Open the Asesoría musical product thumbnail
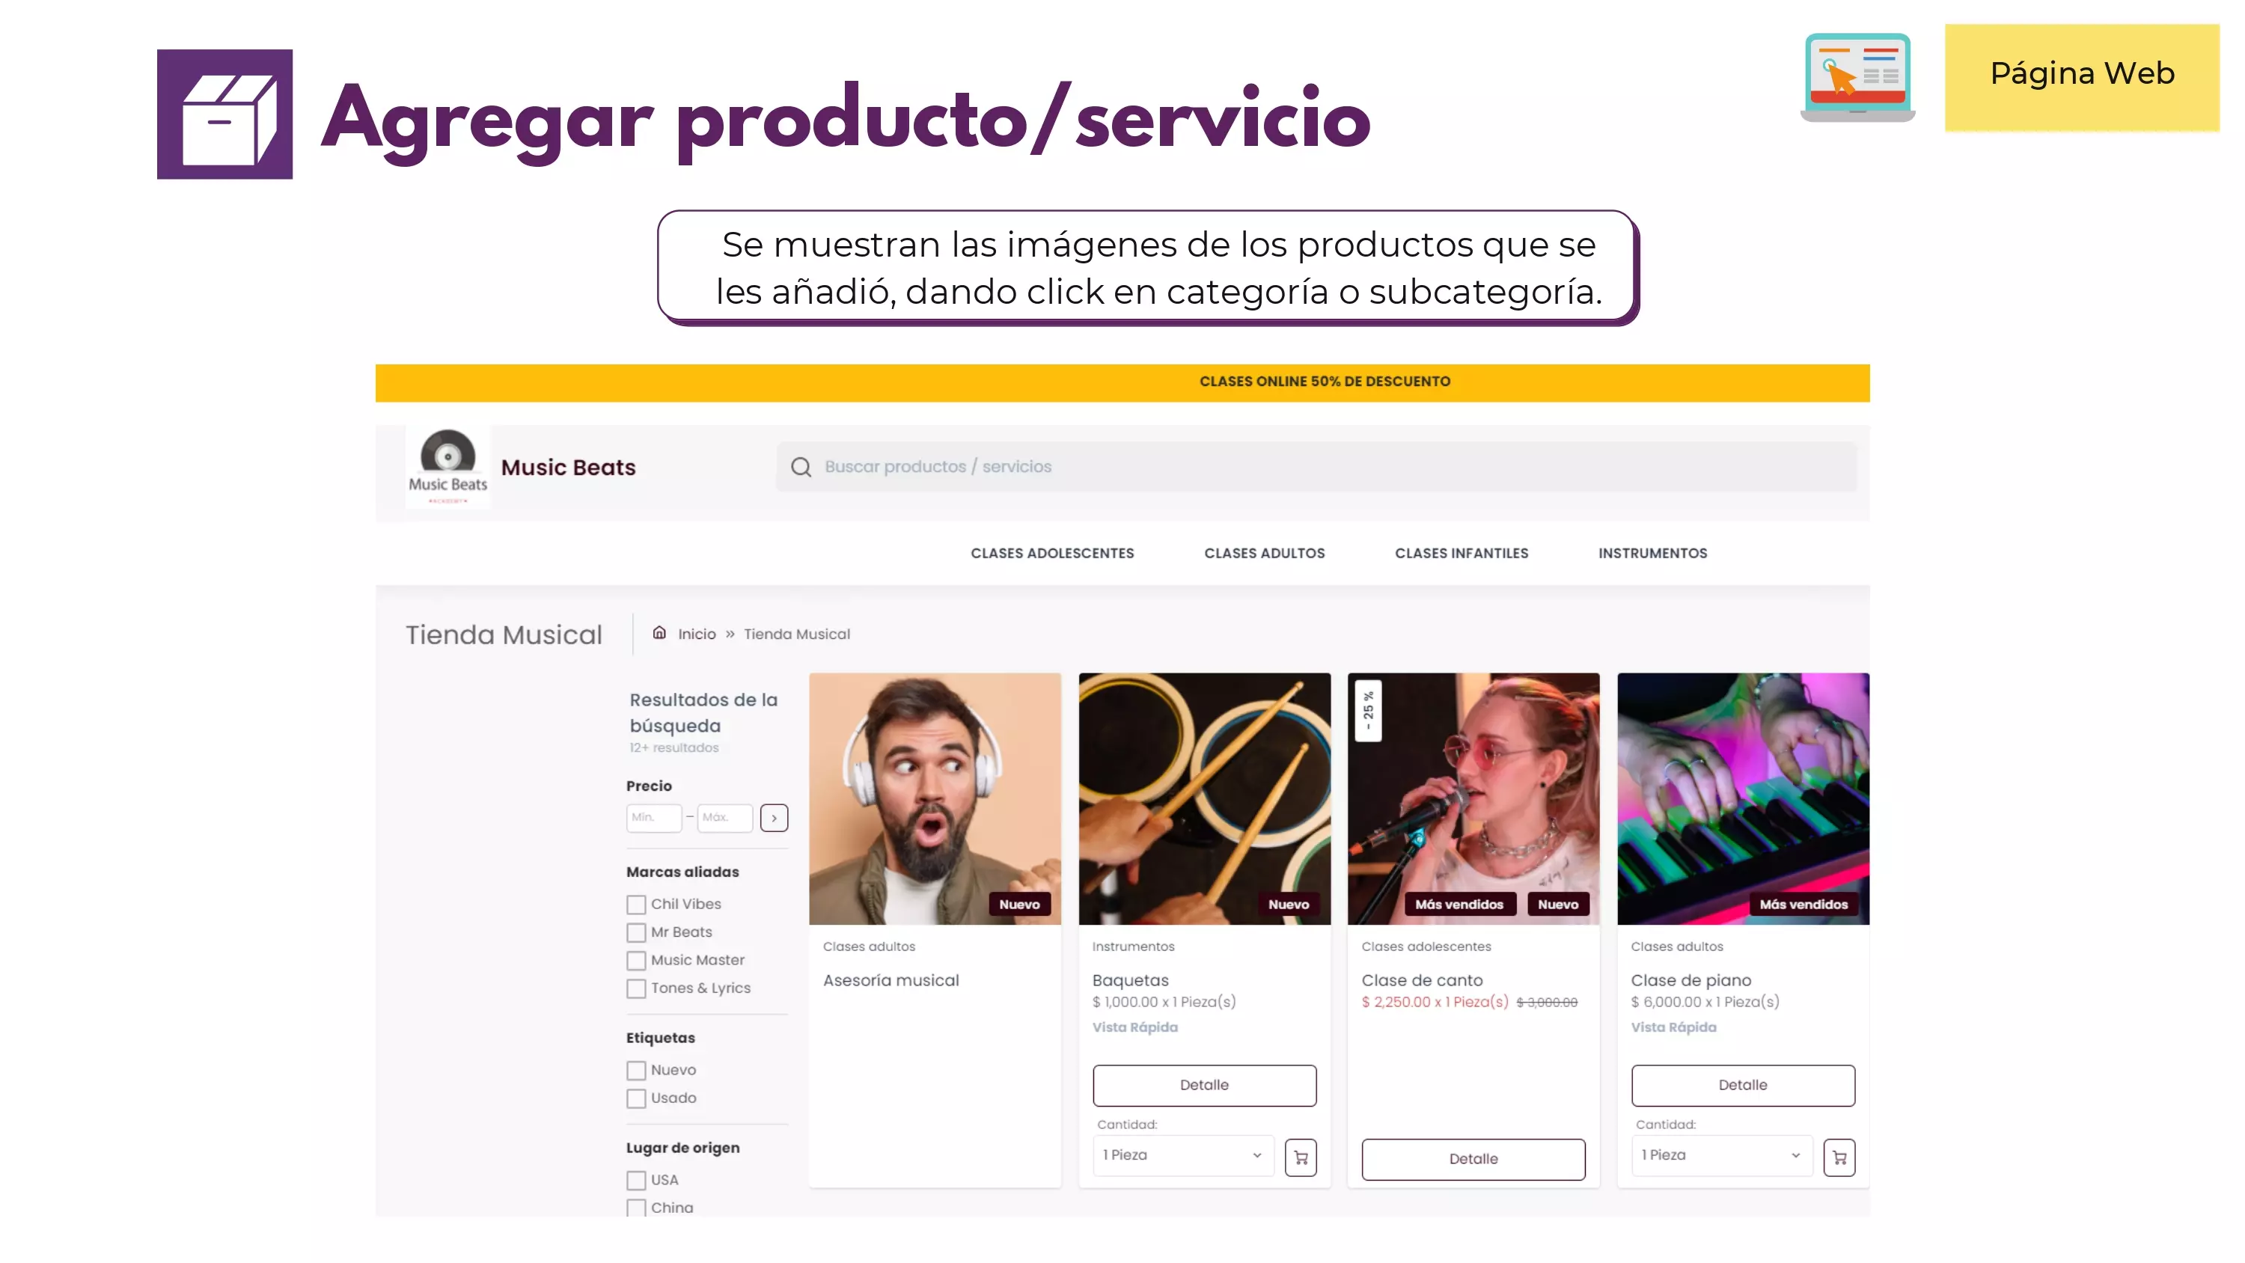The height and width of the screenshot is (1263, 2245). pyautogui.click(x=934, y=798)
